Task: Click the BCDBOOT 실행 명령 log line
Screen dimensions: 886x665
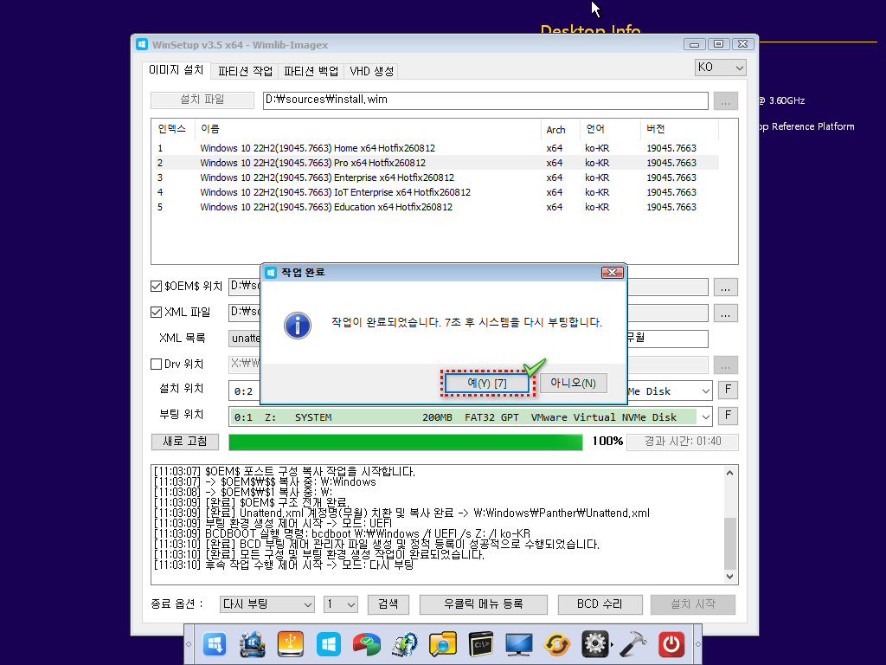Action: click(x=342, y=533)
